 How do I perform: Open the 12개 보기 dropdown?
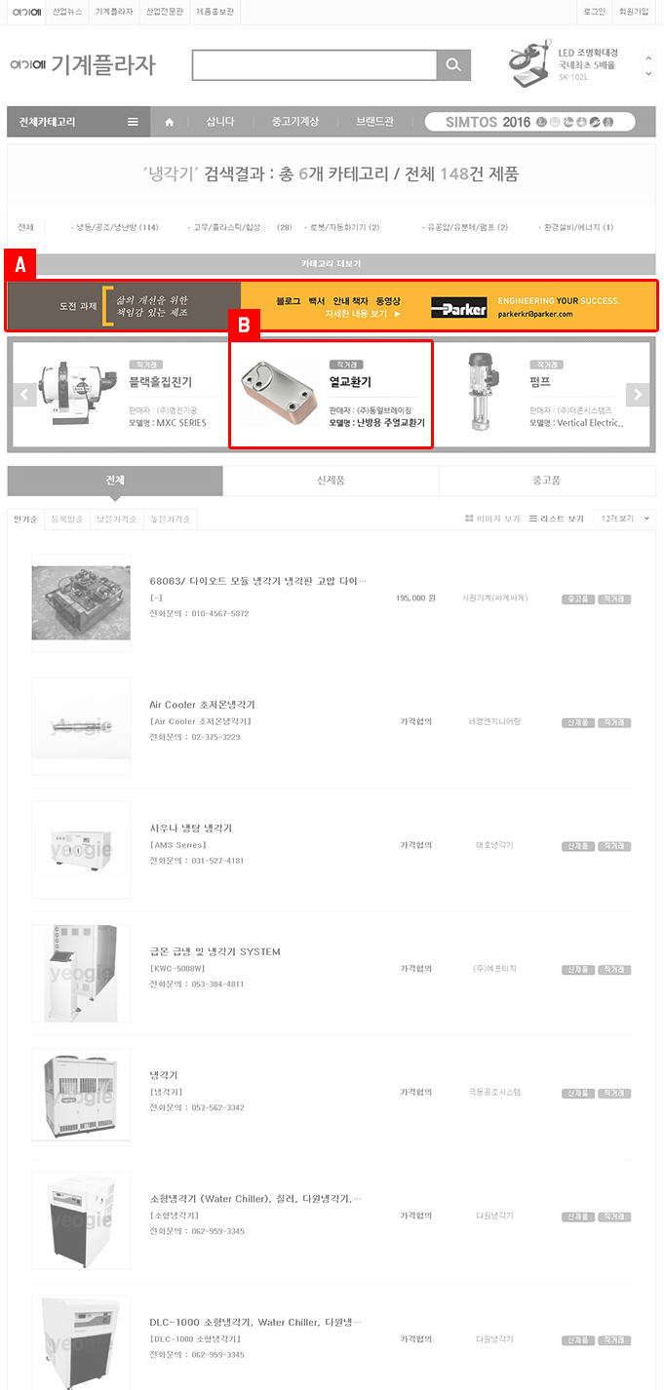pos(624,519)
